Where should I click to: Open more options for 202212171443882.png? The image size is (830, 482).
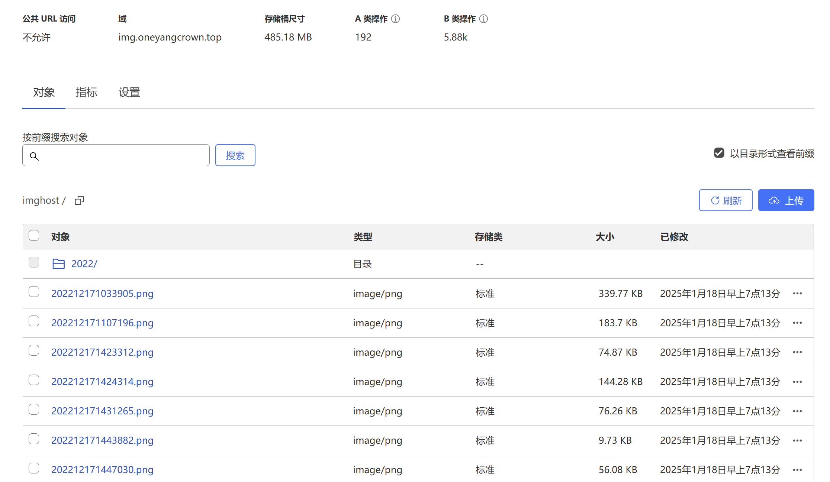point(797,440)
